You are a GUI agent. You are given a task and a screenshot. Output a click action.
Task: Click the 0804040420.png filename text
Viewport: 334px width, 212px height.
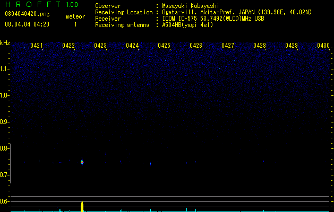coord(27,14)
